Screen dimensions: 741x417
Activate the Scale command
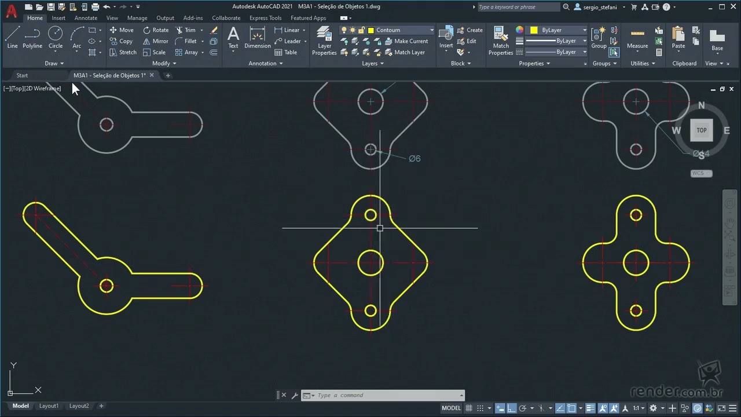pos(154,52)
